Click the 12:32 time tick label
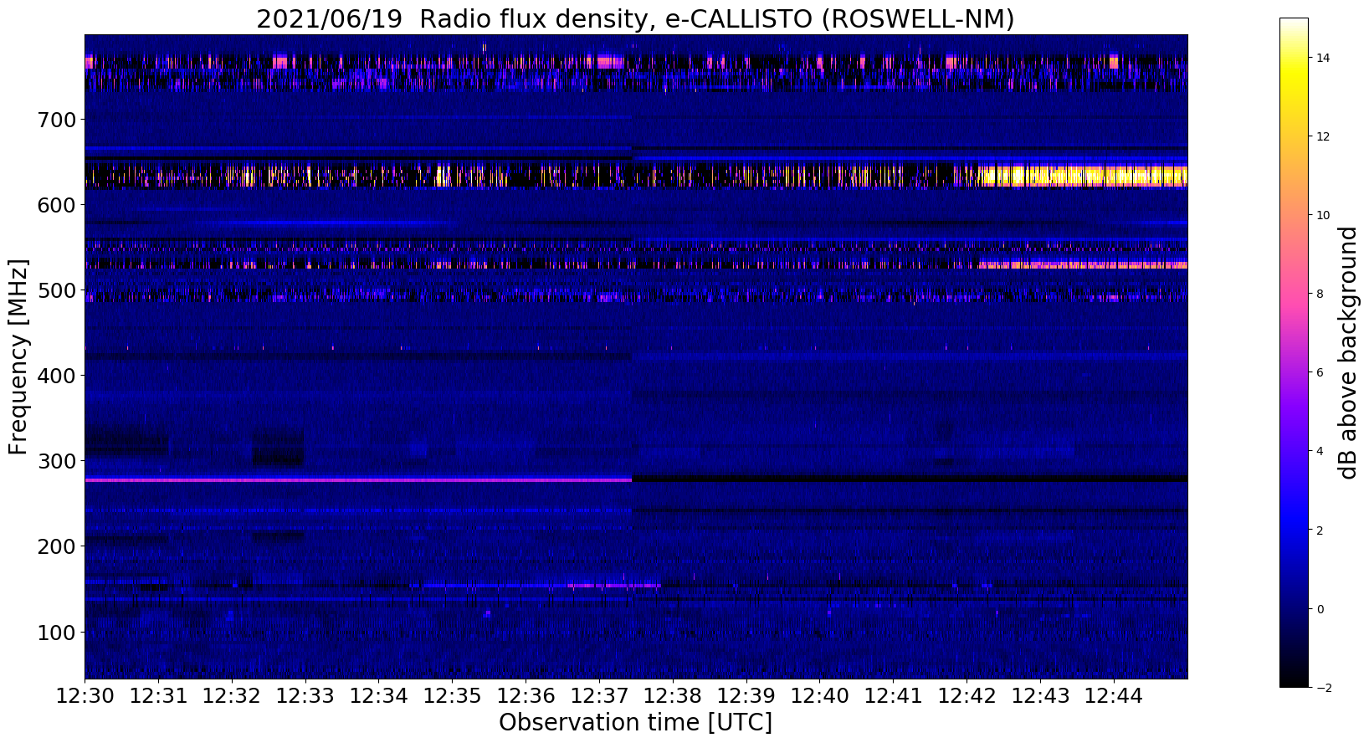This screenshot has height=743, width=1369. click(x=232, y=695)
